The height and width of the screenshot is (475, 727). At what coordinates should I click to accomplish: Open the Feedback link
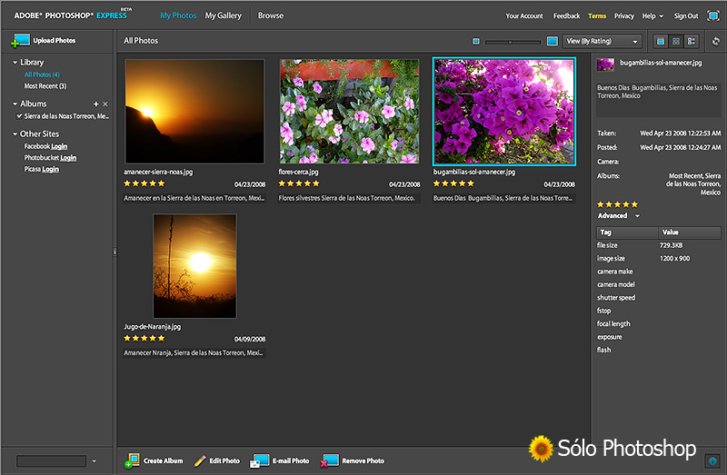pos(566,15)
